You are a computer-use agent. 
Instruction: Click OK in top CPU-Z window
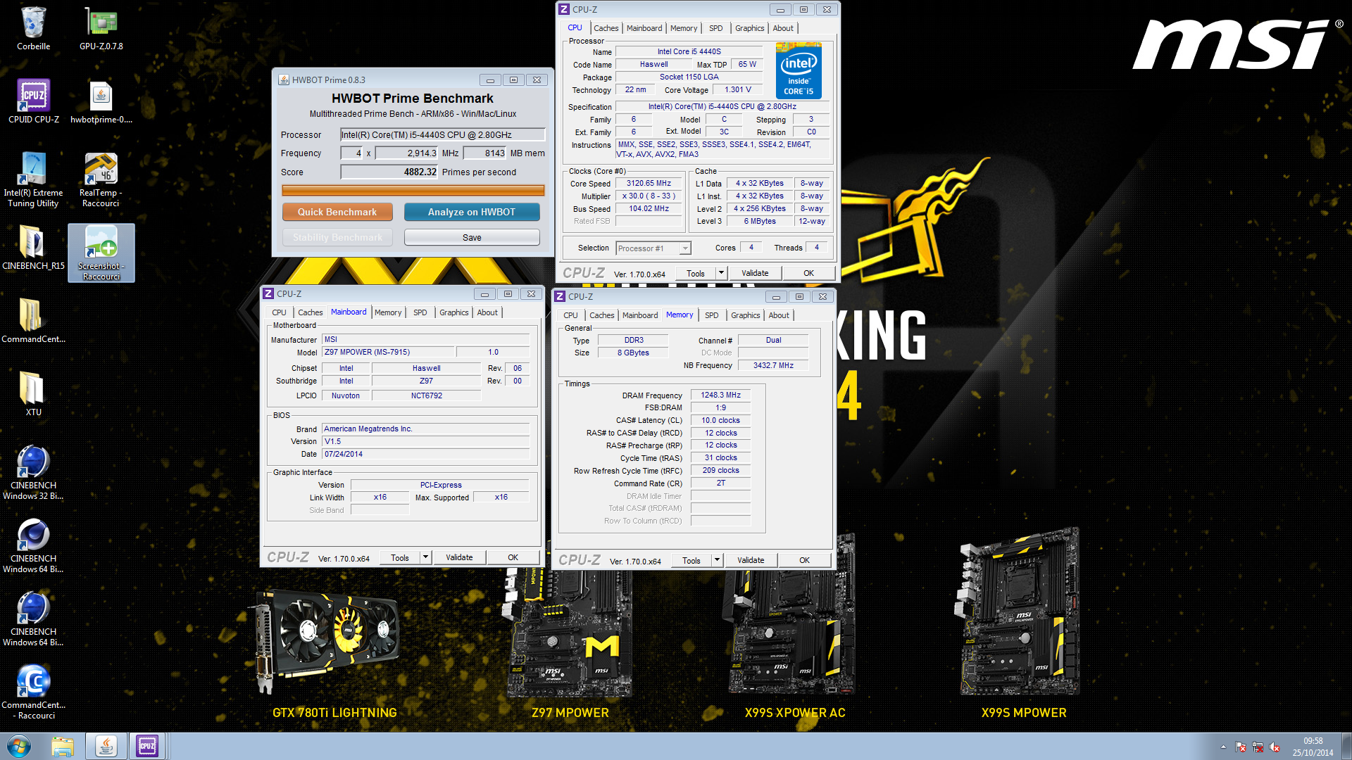pyautogui.click(x=808, y=273)
